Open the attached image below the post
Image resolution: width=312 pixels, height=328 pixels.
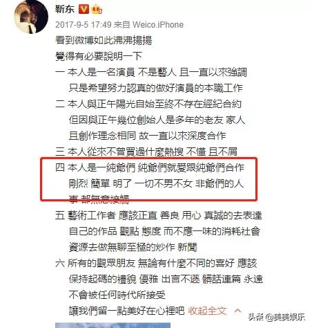113,325
